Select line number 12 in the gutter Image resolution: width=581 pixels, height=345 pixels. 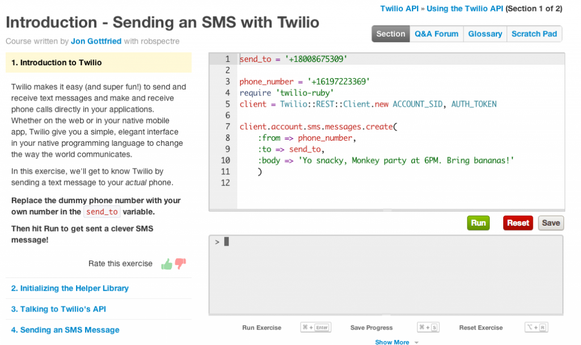pyautogui.click(x=225, y=183)
